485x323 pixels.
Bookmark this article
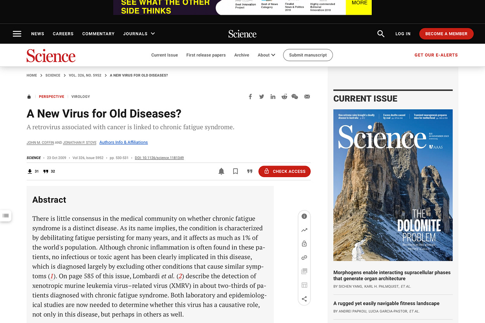[236, 171]
